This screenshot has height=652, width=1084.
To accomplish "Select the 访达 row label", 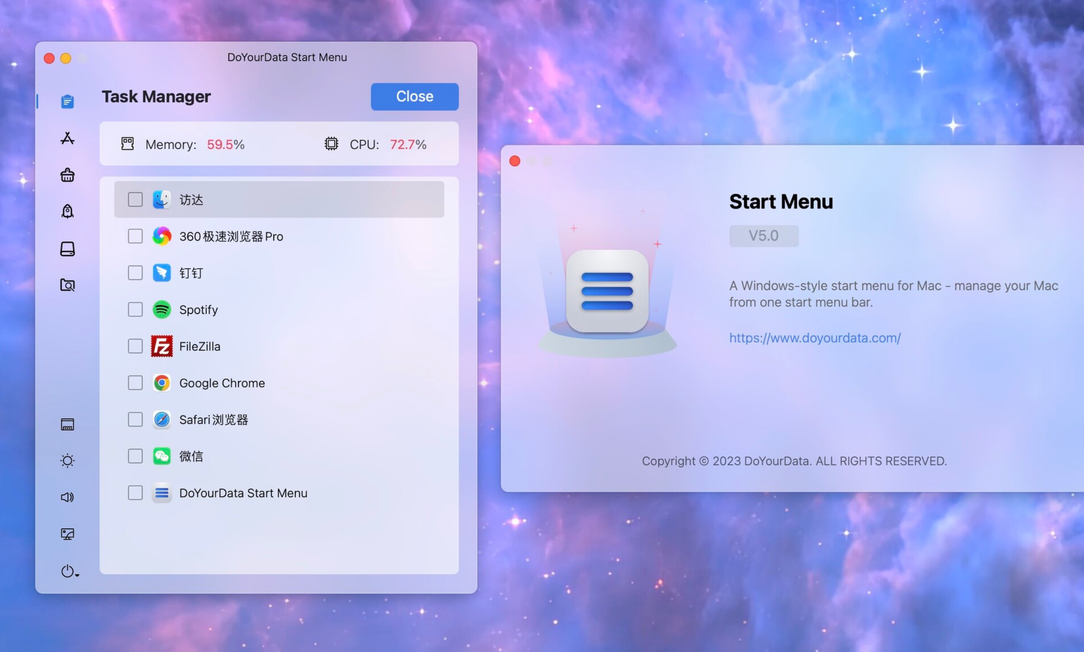I will [x=191, y=200].
